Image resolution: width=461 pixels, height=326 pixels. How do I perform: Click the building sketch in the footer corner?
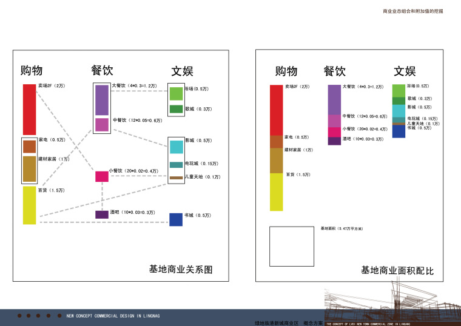pyautogui.click(x=388, y=303)
